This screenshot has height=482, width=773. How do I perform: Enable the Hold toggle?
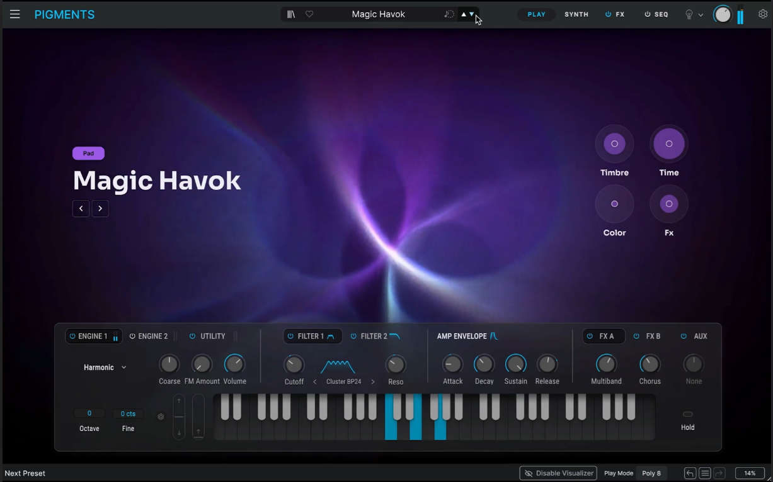point(687,414)
